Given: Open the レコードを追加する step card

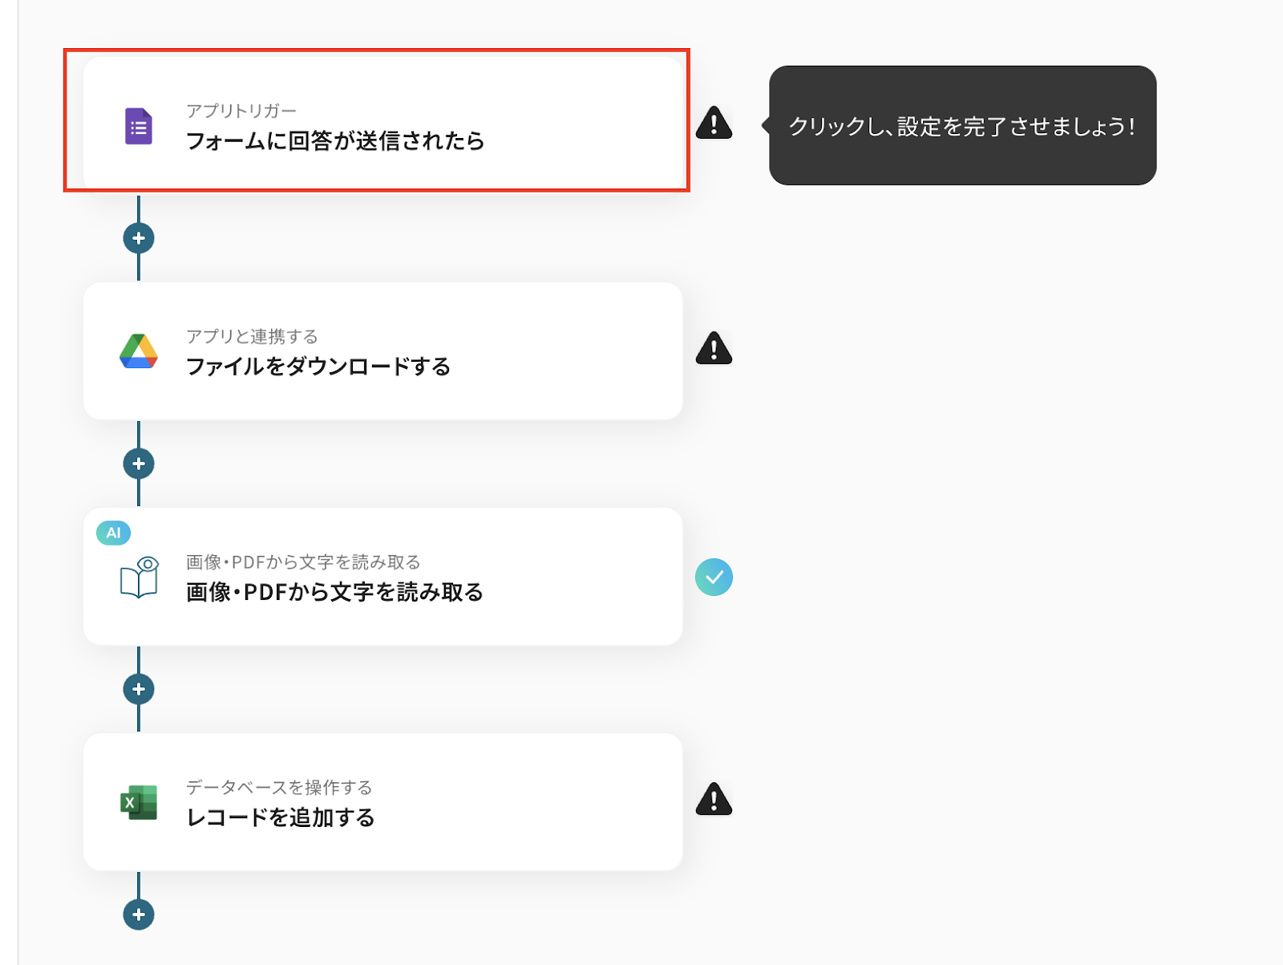Looking at the screenshot, I should [x=281, y=817].
